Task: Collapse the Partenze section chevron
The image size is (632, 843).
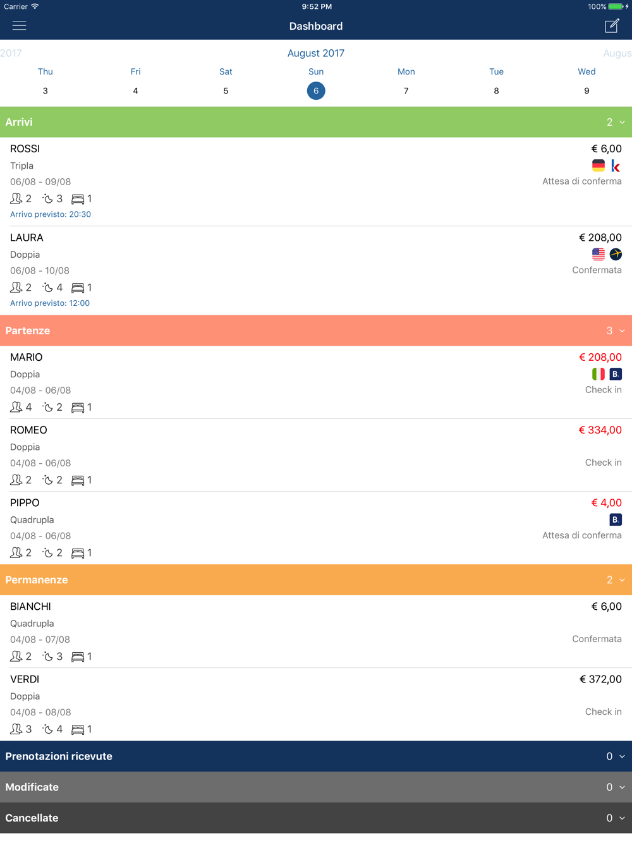Action: coord(622,331)
